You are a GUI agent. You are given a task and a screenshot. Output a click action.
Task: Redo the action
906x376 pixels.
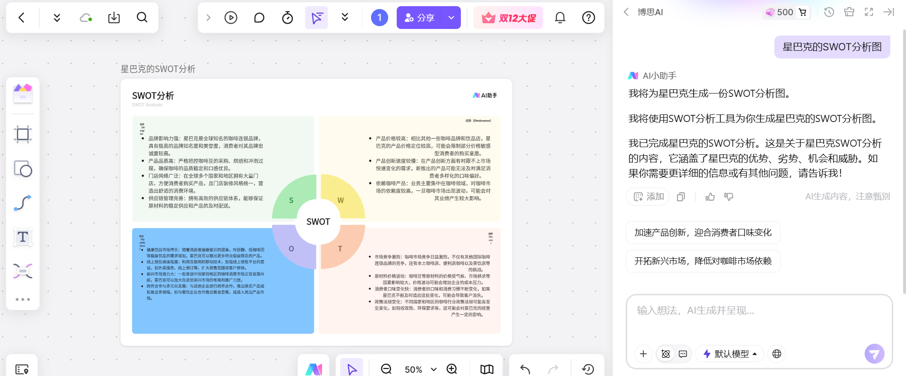pyautogui.click(x=553, y=369)
